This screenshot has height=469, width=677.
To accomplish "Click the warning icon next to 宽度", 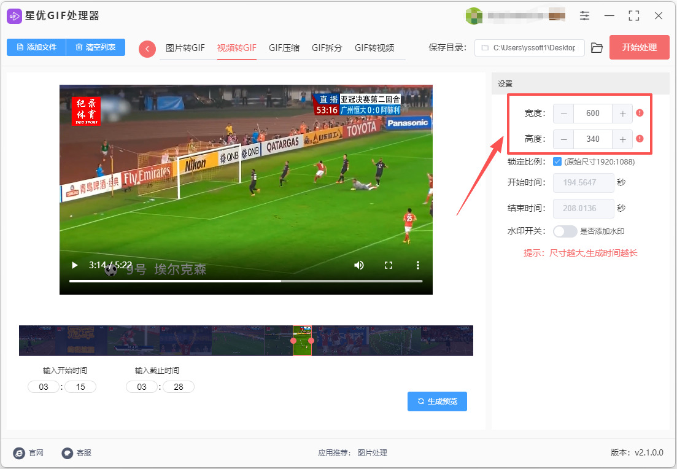I will click(640, 113).
